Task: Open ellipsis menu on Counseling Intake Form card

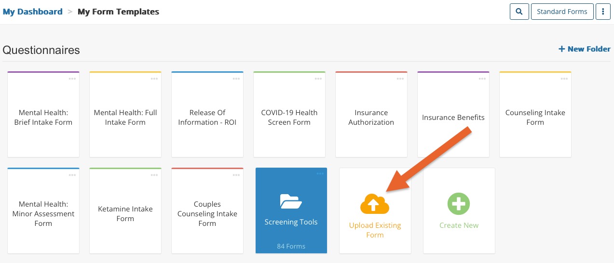Action: tap(564, 79)
